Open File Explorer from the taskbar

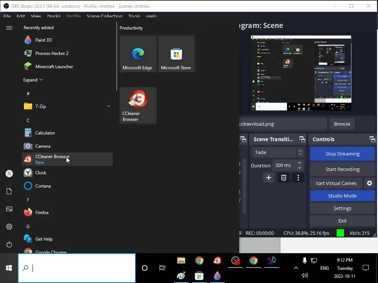181,261
